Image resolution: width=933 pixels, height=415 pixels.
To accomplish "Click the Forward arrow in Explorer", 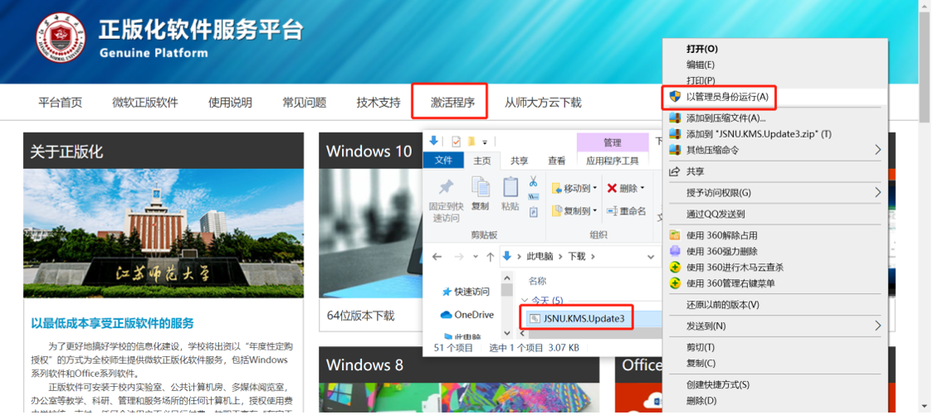I will pos(459,257).
